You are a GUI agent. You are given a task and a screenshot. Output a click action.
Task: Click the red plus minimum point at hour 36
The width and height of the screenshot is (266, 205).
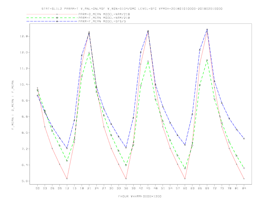[126, 179]
